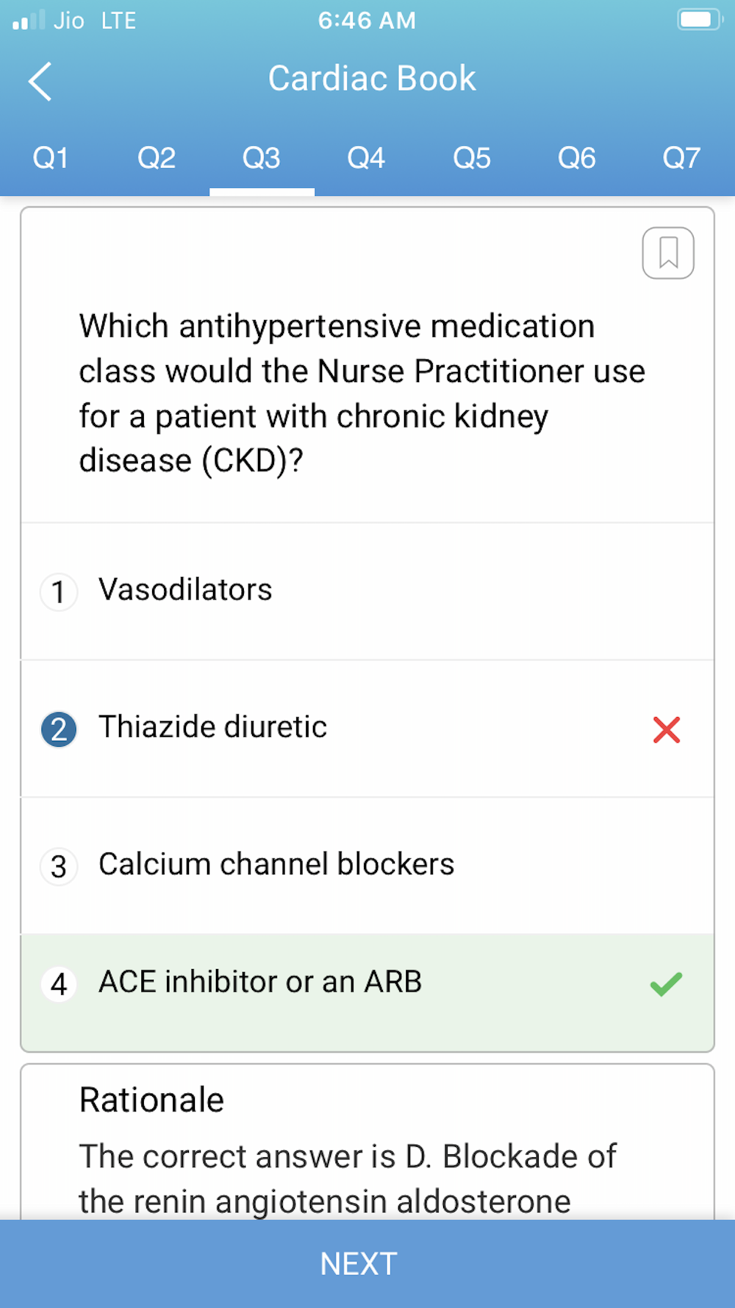Select option 3 number circle
Screen dimensions: 735x1308
(x=59, y=866)
